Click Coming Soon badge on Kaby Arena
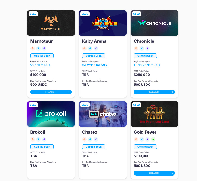 point(94,56)
